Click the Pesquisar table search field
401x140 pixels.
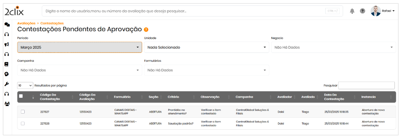click(x=366, y=85)
